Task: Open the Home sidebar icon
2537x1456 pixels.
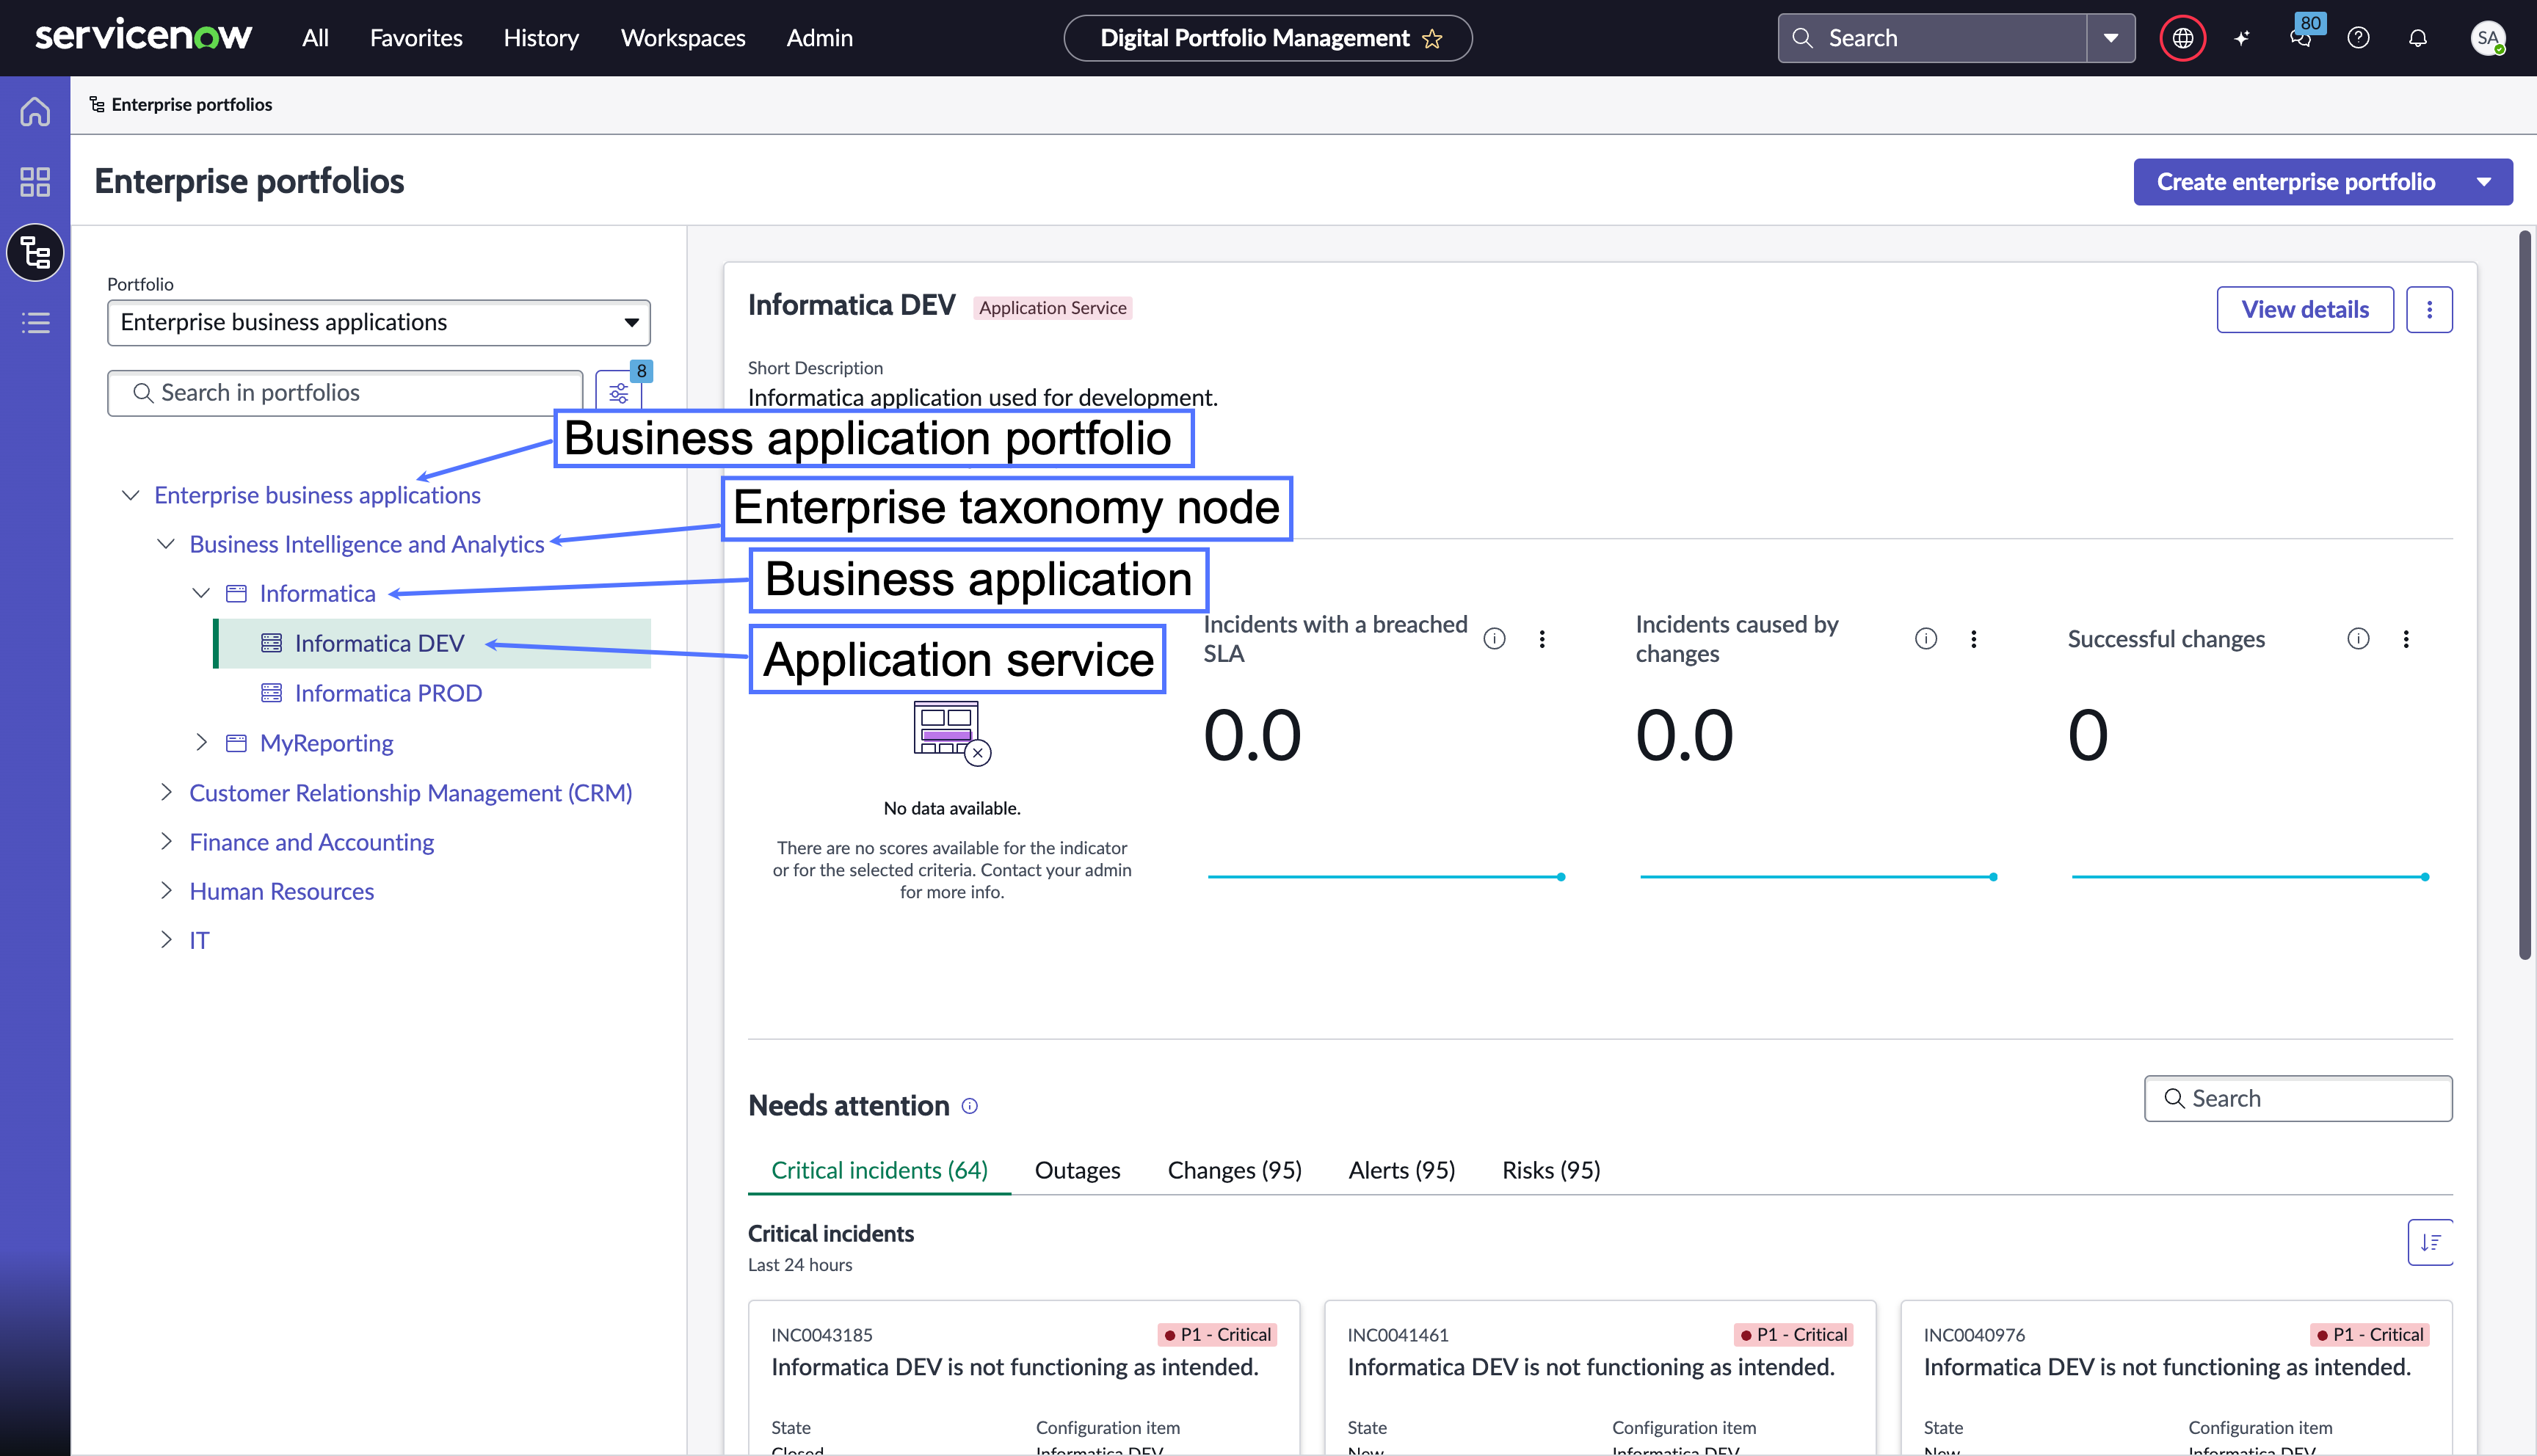Action: (35, 111)
